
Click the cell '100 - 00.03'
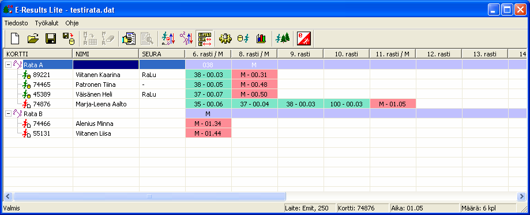click(347, 104)
